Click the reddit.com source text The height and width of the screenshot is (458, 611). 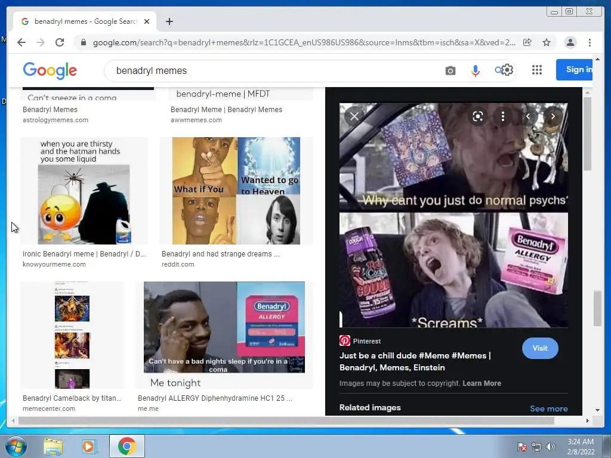(x=178, y=264)
